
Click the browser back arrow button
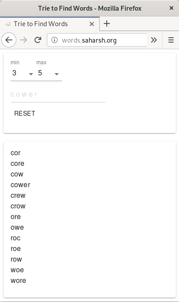(x=9, y=40)
